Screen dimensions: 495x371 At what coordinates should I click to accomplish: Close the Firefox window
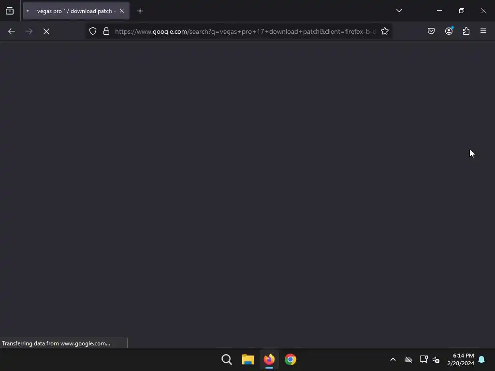(483, 11)
